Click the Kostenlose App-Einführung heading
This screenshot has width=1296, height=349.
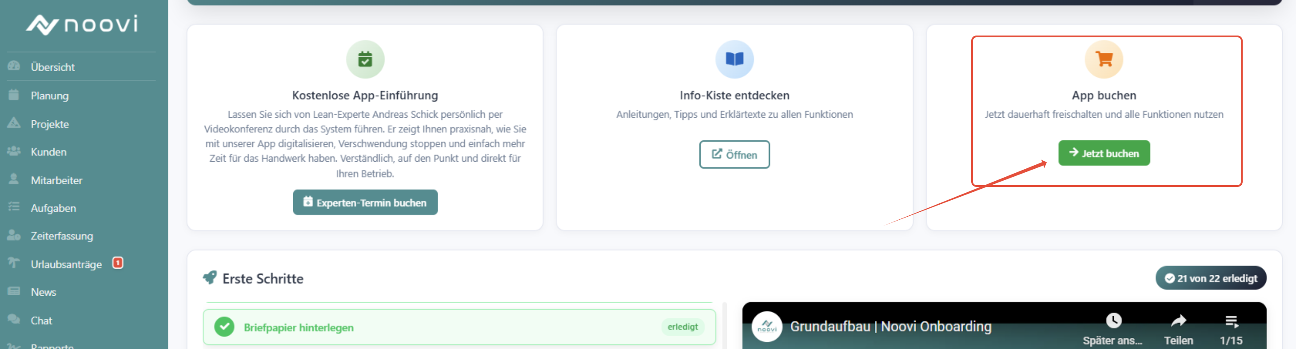coord(365,95)
